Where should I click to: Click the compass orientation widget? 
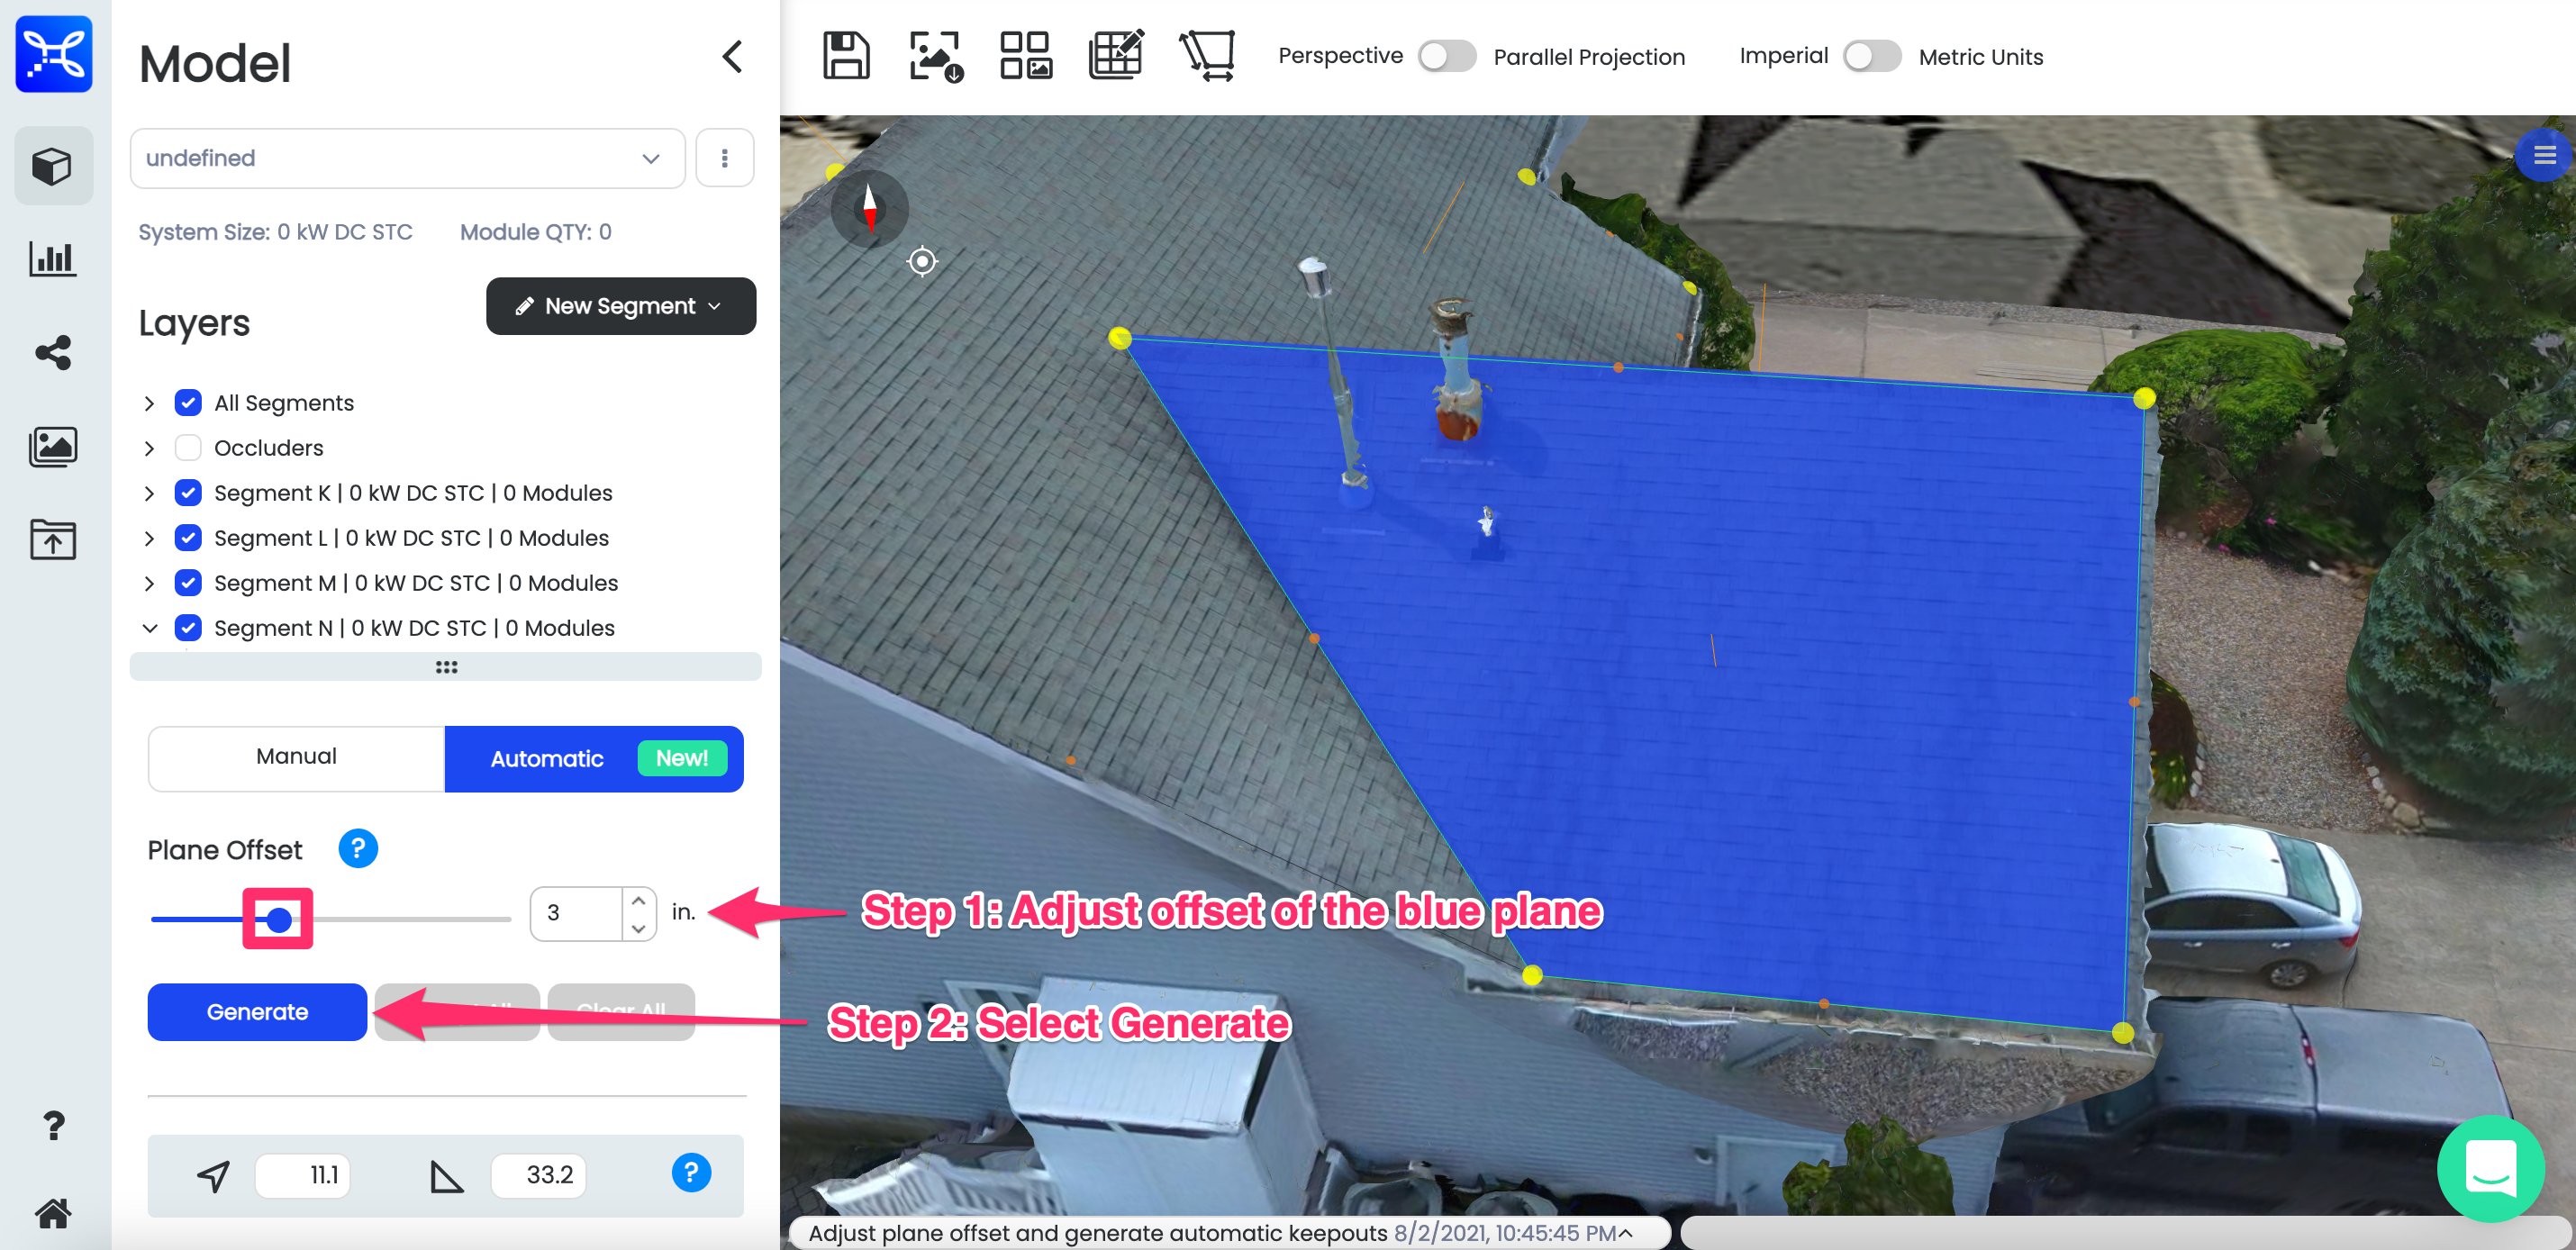point(869,208)
